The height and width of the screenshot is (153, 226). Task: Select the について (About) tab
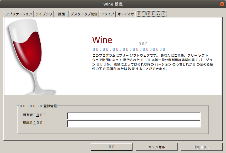[x=151, y=14]
